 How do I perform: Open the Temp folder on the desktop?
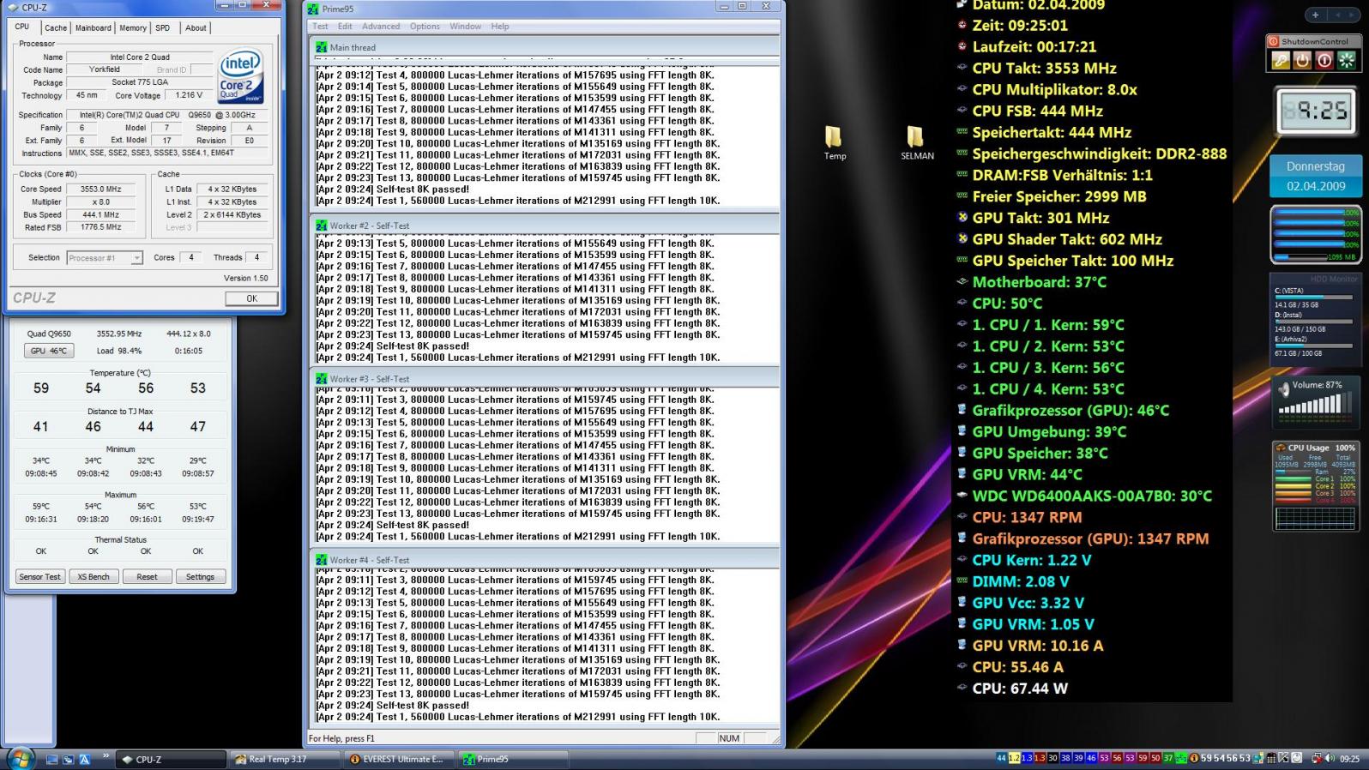[x=834, y=142]
